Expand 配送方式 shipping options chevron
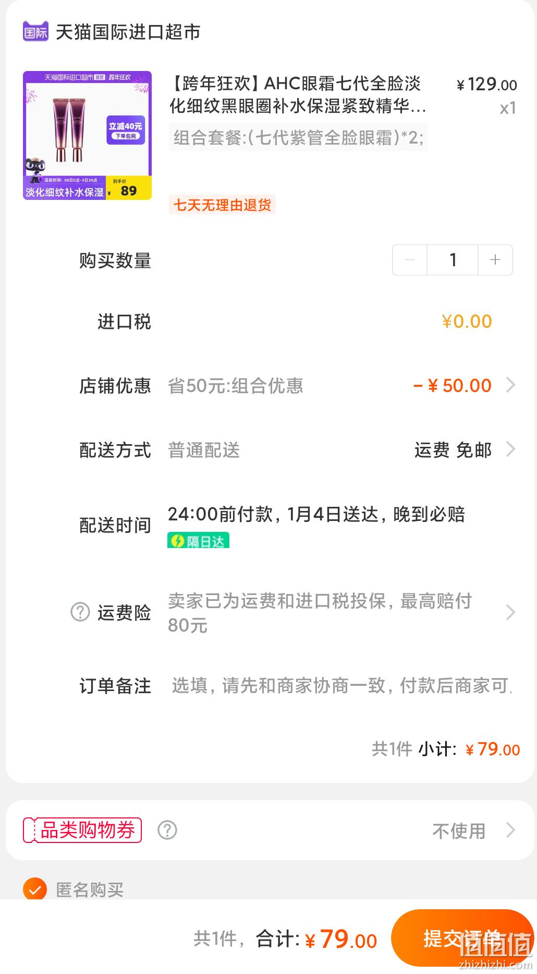 pyautogui.click(x=511, y=449)
